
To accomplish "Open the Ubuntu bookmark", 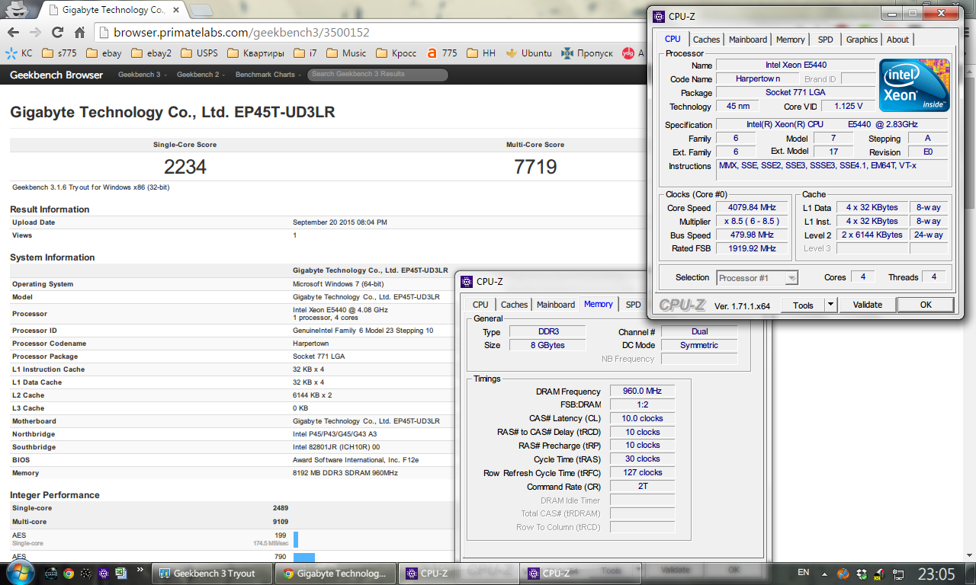I will point(529,53).
